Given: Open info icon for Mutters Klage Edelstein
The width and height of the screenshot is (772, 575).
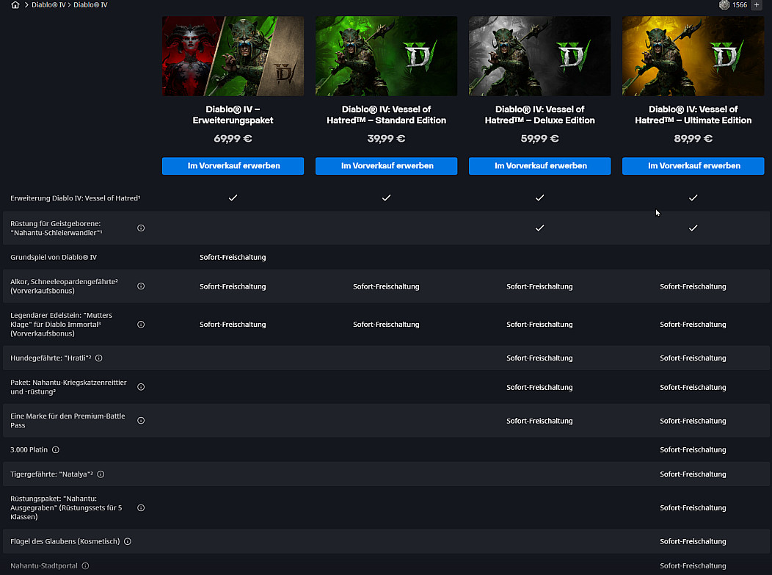Looking at the screenshot, I should [x=141, y=325].
